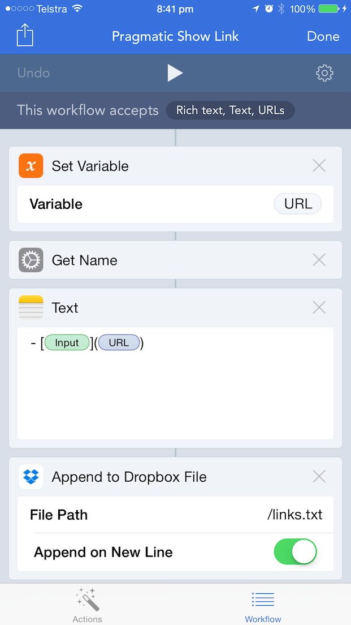Click the Dropbox action icon
351x625 pixels.
pos(31,477)
